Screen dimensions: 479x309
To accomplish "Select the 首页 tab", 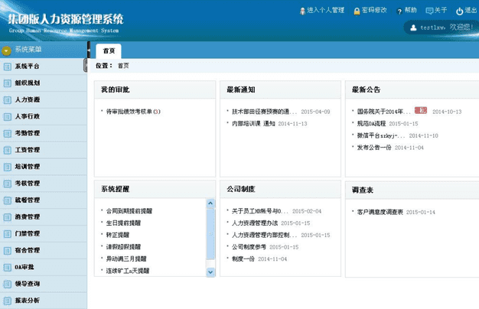I will tap(109, 51).
